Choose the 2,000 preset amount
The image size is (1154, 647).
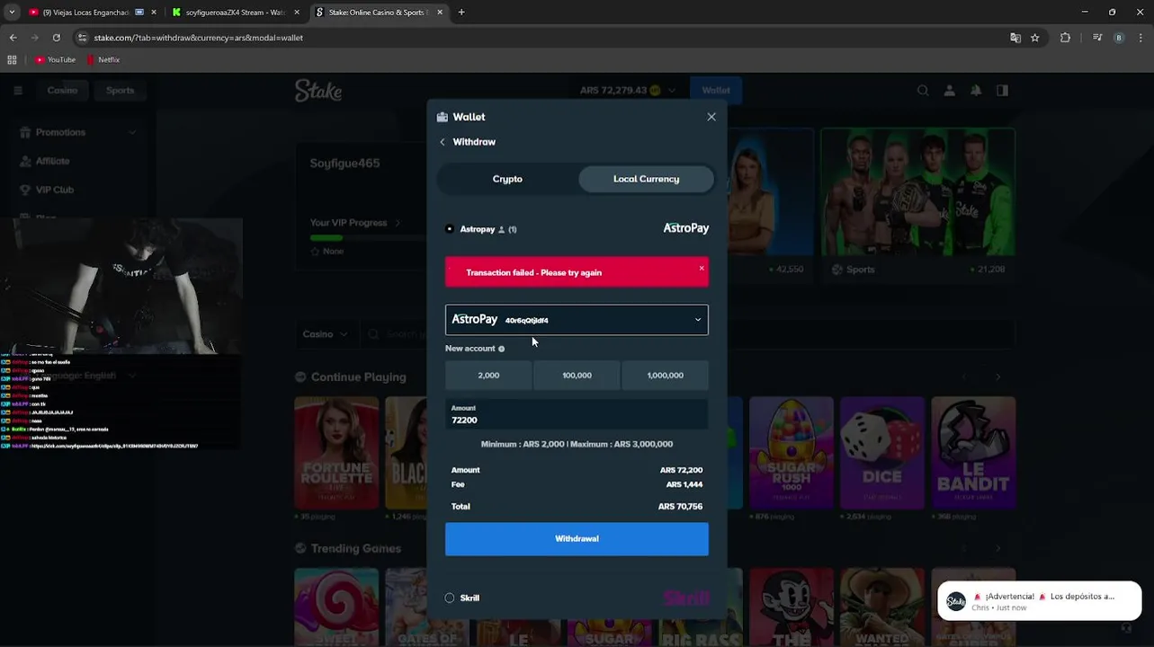click(488, 376)
